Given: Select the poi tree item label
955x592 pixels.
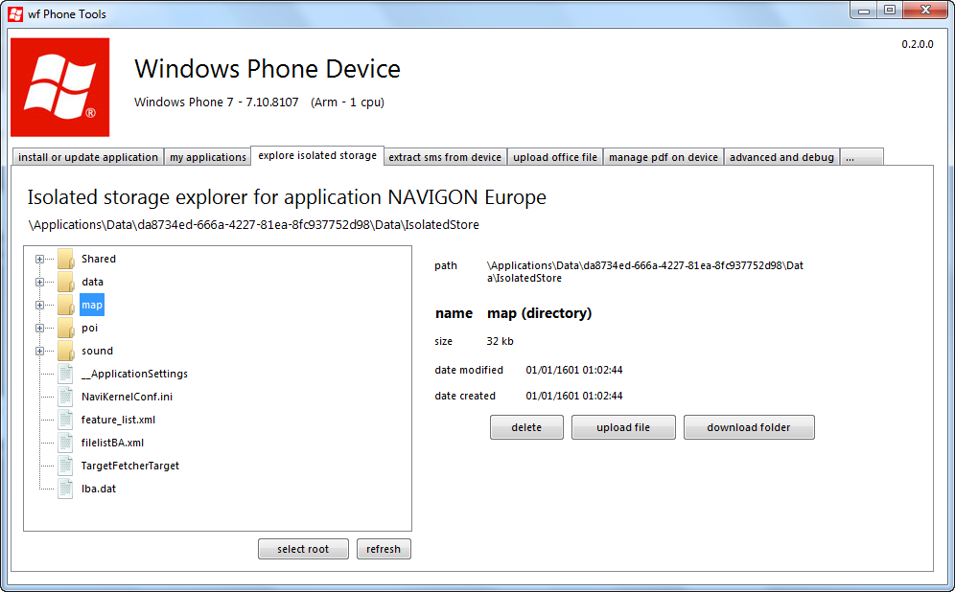Looking at the screenshot, I should click(x=89, y=328).
